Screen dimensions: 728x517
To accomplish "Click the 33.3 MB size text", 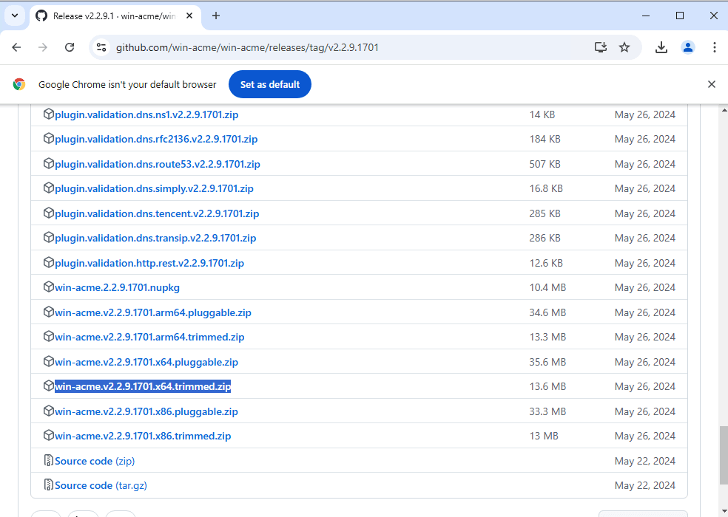I will tap(547, 411).
